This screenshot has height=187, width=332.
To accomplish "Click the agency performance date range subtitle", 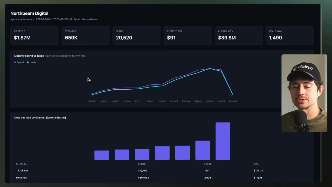I will click(x=54, y=19).
